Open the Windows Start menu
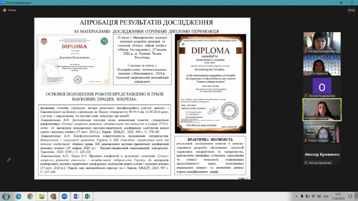 click(x=6, y=196)
